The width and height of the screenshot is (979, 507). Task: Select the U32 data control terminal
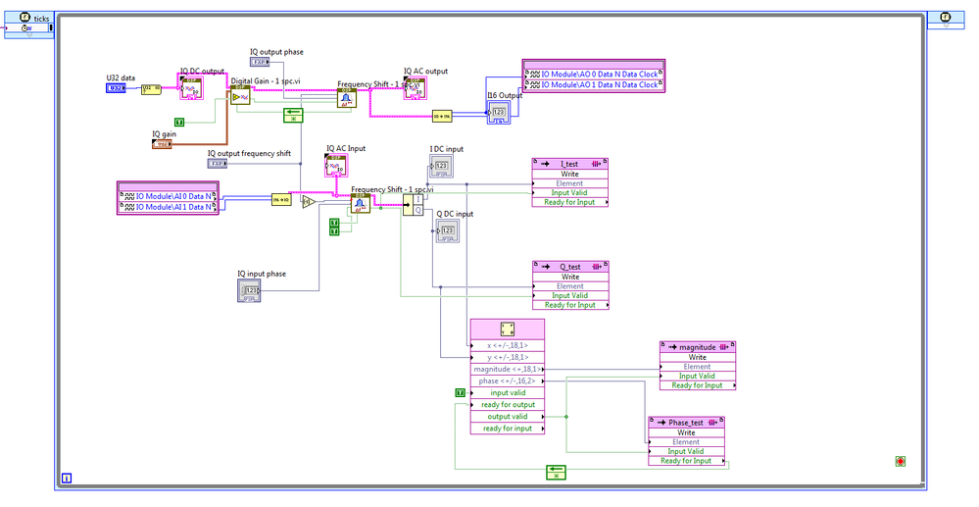116,89
